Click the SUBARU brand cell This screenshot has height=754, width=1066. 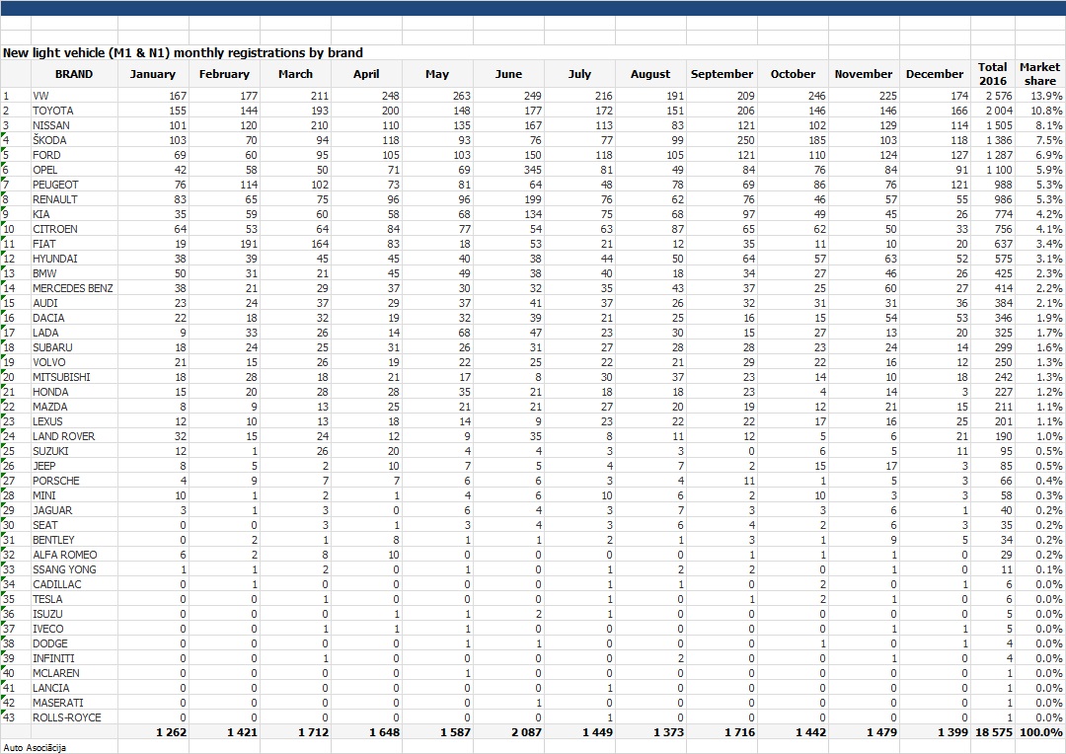pos(74,347)
